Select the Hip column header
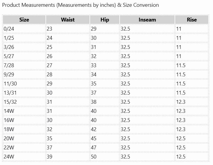 105,20
